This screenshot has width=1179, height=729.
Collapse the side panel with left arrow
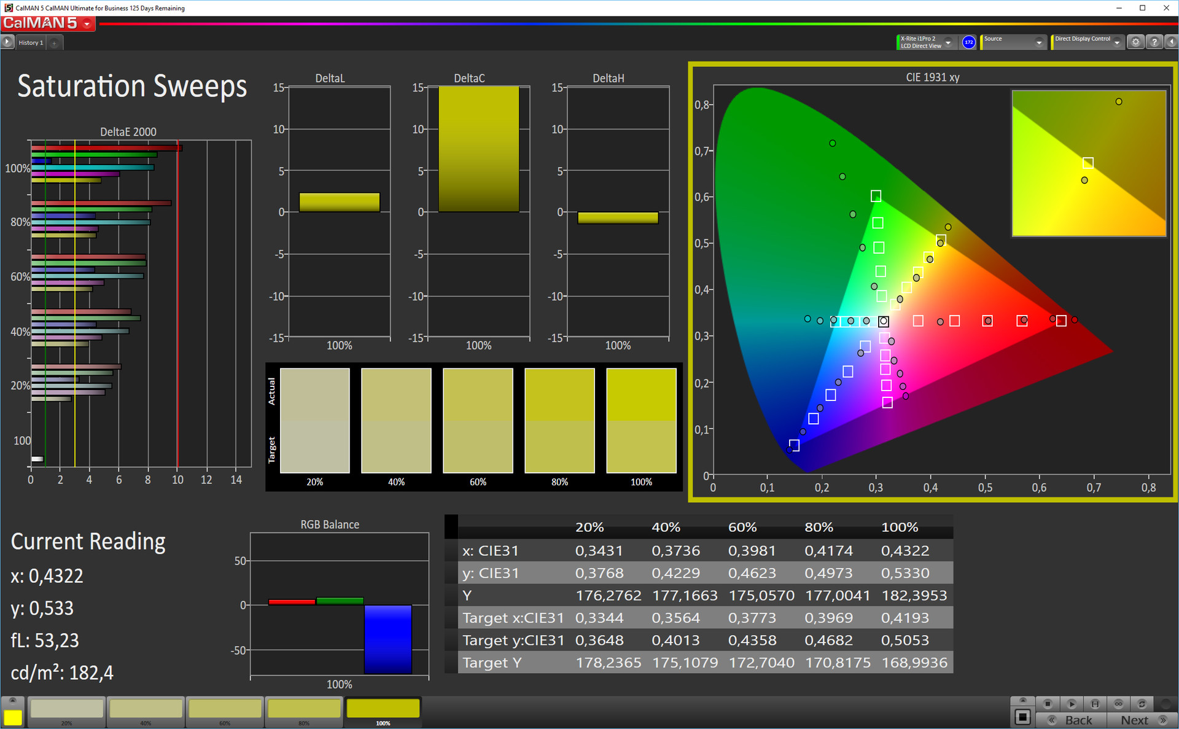[x=1172, y=42]
